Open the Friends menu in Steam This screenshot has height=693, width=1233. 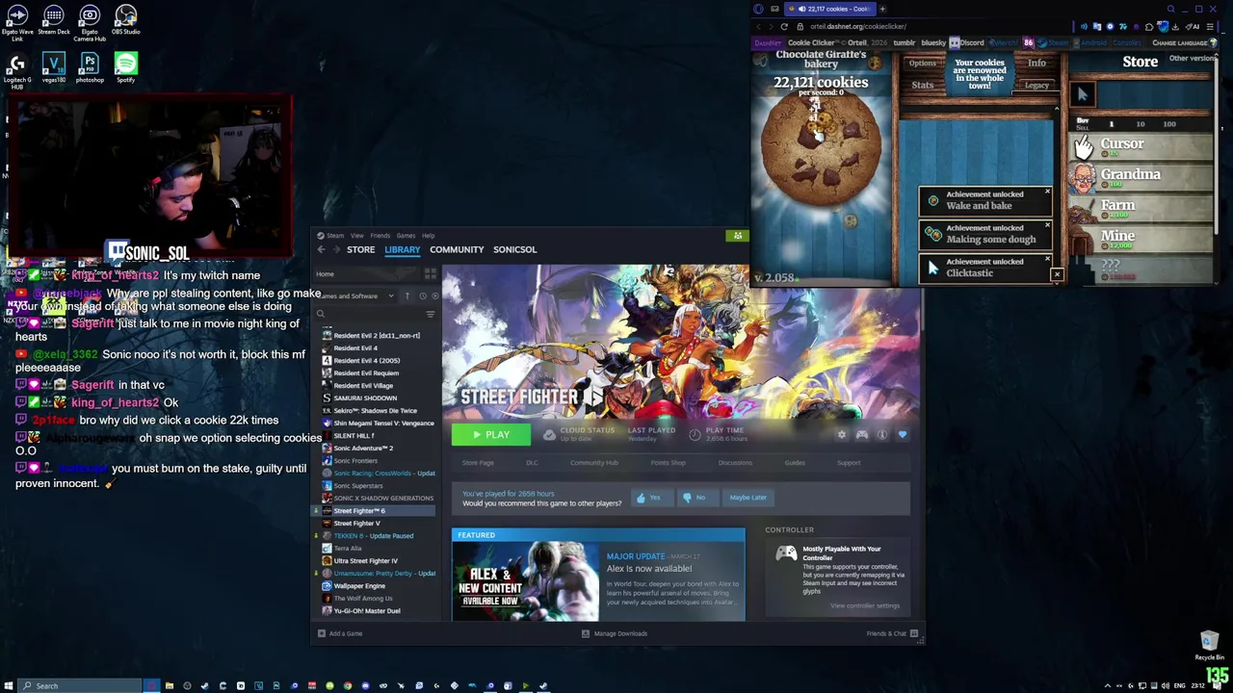380,236
